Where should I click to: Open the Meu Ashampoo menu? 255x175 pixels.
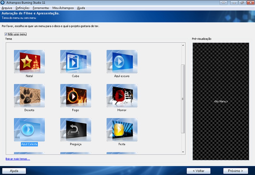[63, 8]
